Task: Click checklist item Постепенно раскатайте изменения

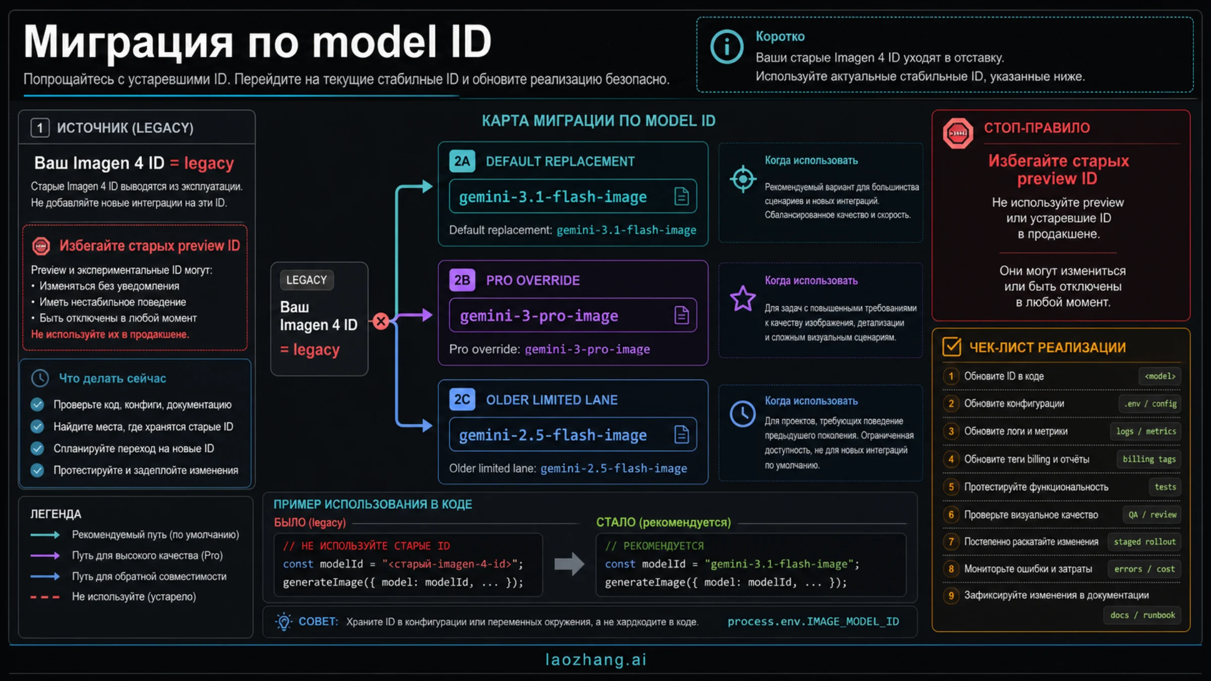Action: click(x=1031, y=542)
